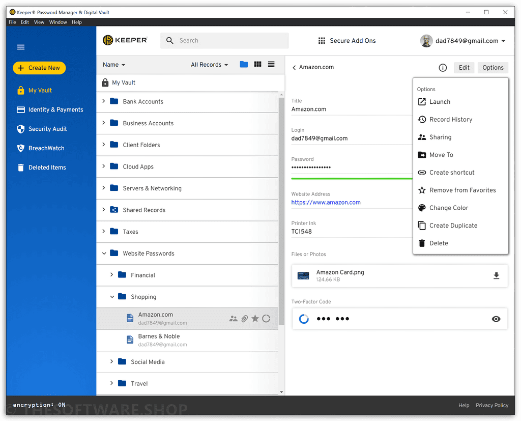This screenshot has height=421, width=521.
Task: Open record info icon
Action: click(x=443, y=68)
